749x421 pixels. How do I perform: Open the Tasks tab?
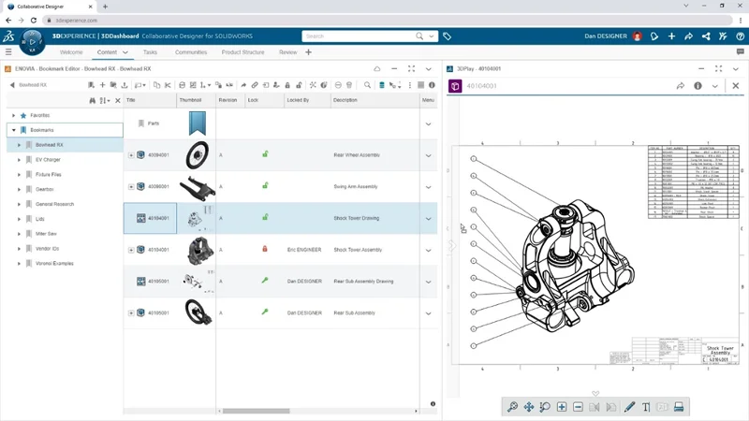click(x=150, y=52)
